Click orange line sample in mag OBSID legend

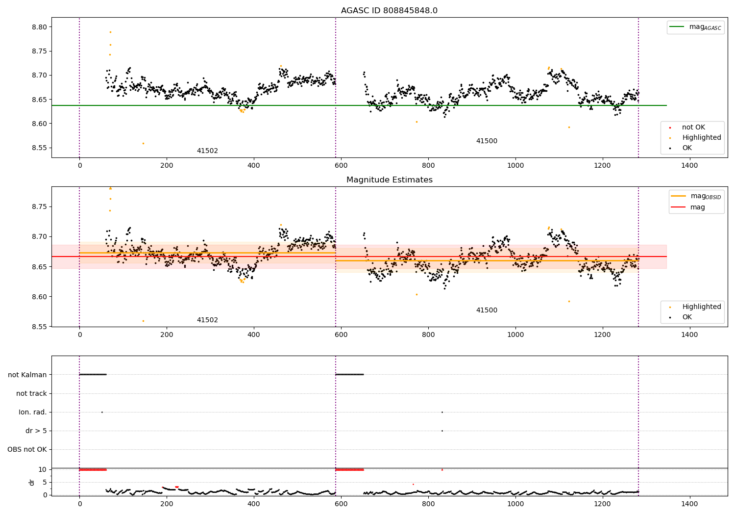click(x=679, y=196)
